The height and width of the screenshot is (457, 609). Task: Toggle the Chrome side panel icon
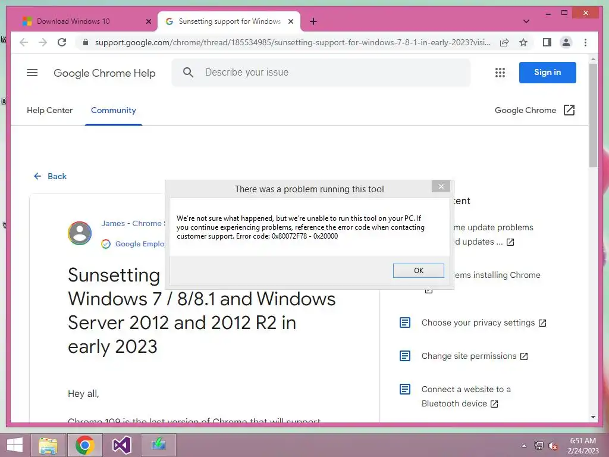tap(547, 42)
